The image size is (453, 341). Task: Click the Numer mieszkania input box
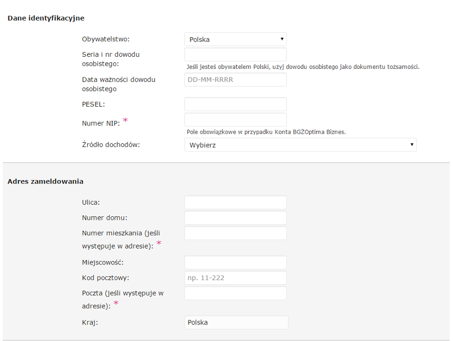236,233
